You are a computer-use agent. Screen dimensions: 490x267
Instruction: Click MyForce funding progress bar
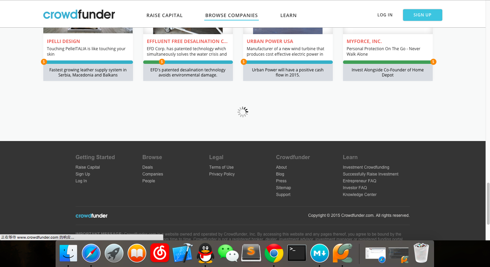(x=388, y=62)
